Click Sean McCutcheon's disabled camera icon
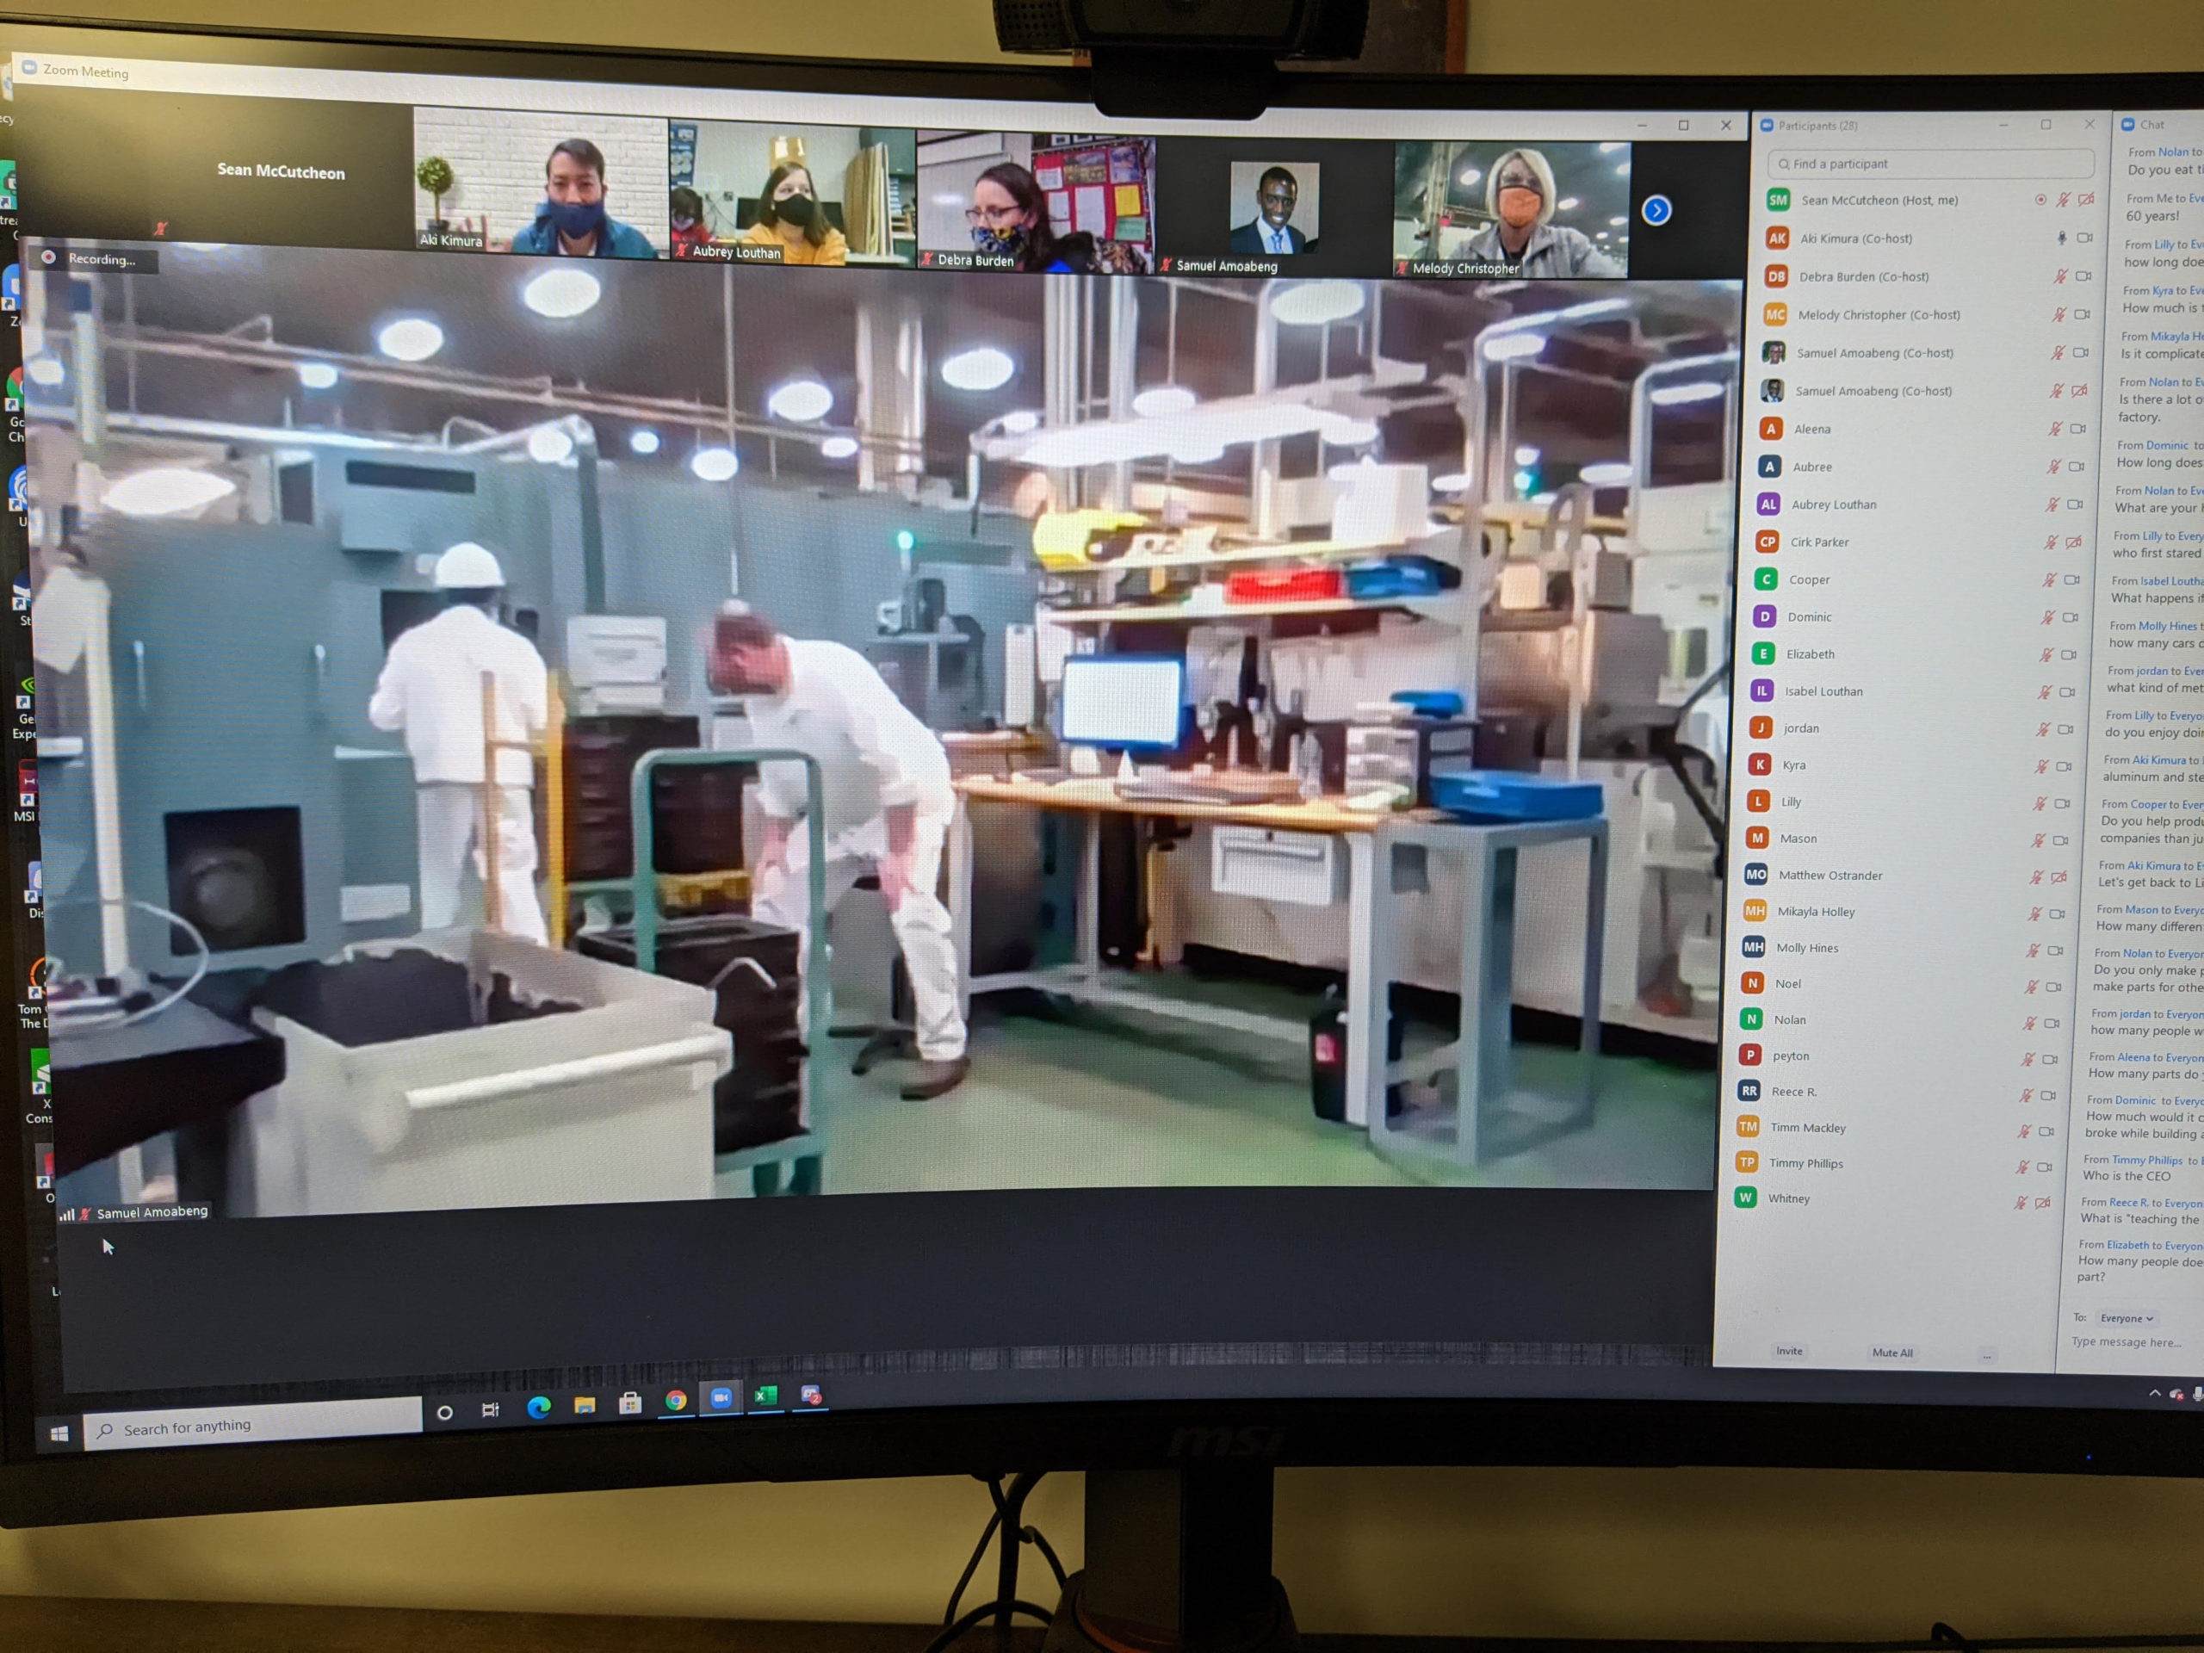The height and width of the screenshot is (1653, 2204). [2085, 201]
